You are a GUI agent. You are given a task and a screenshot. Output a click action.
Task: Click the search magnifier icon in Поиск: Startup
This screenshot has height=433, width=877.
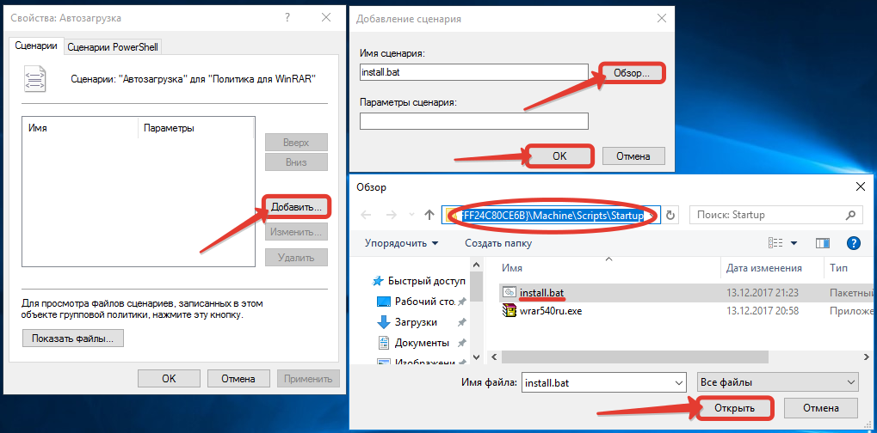pyautogui.click(x=850, y=215)
